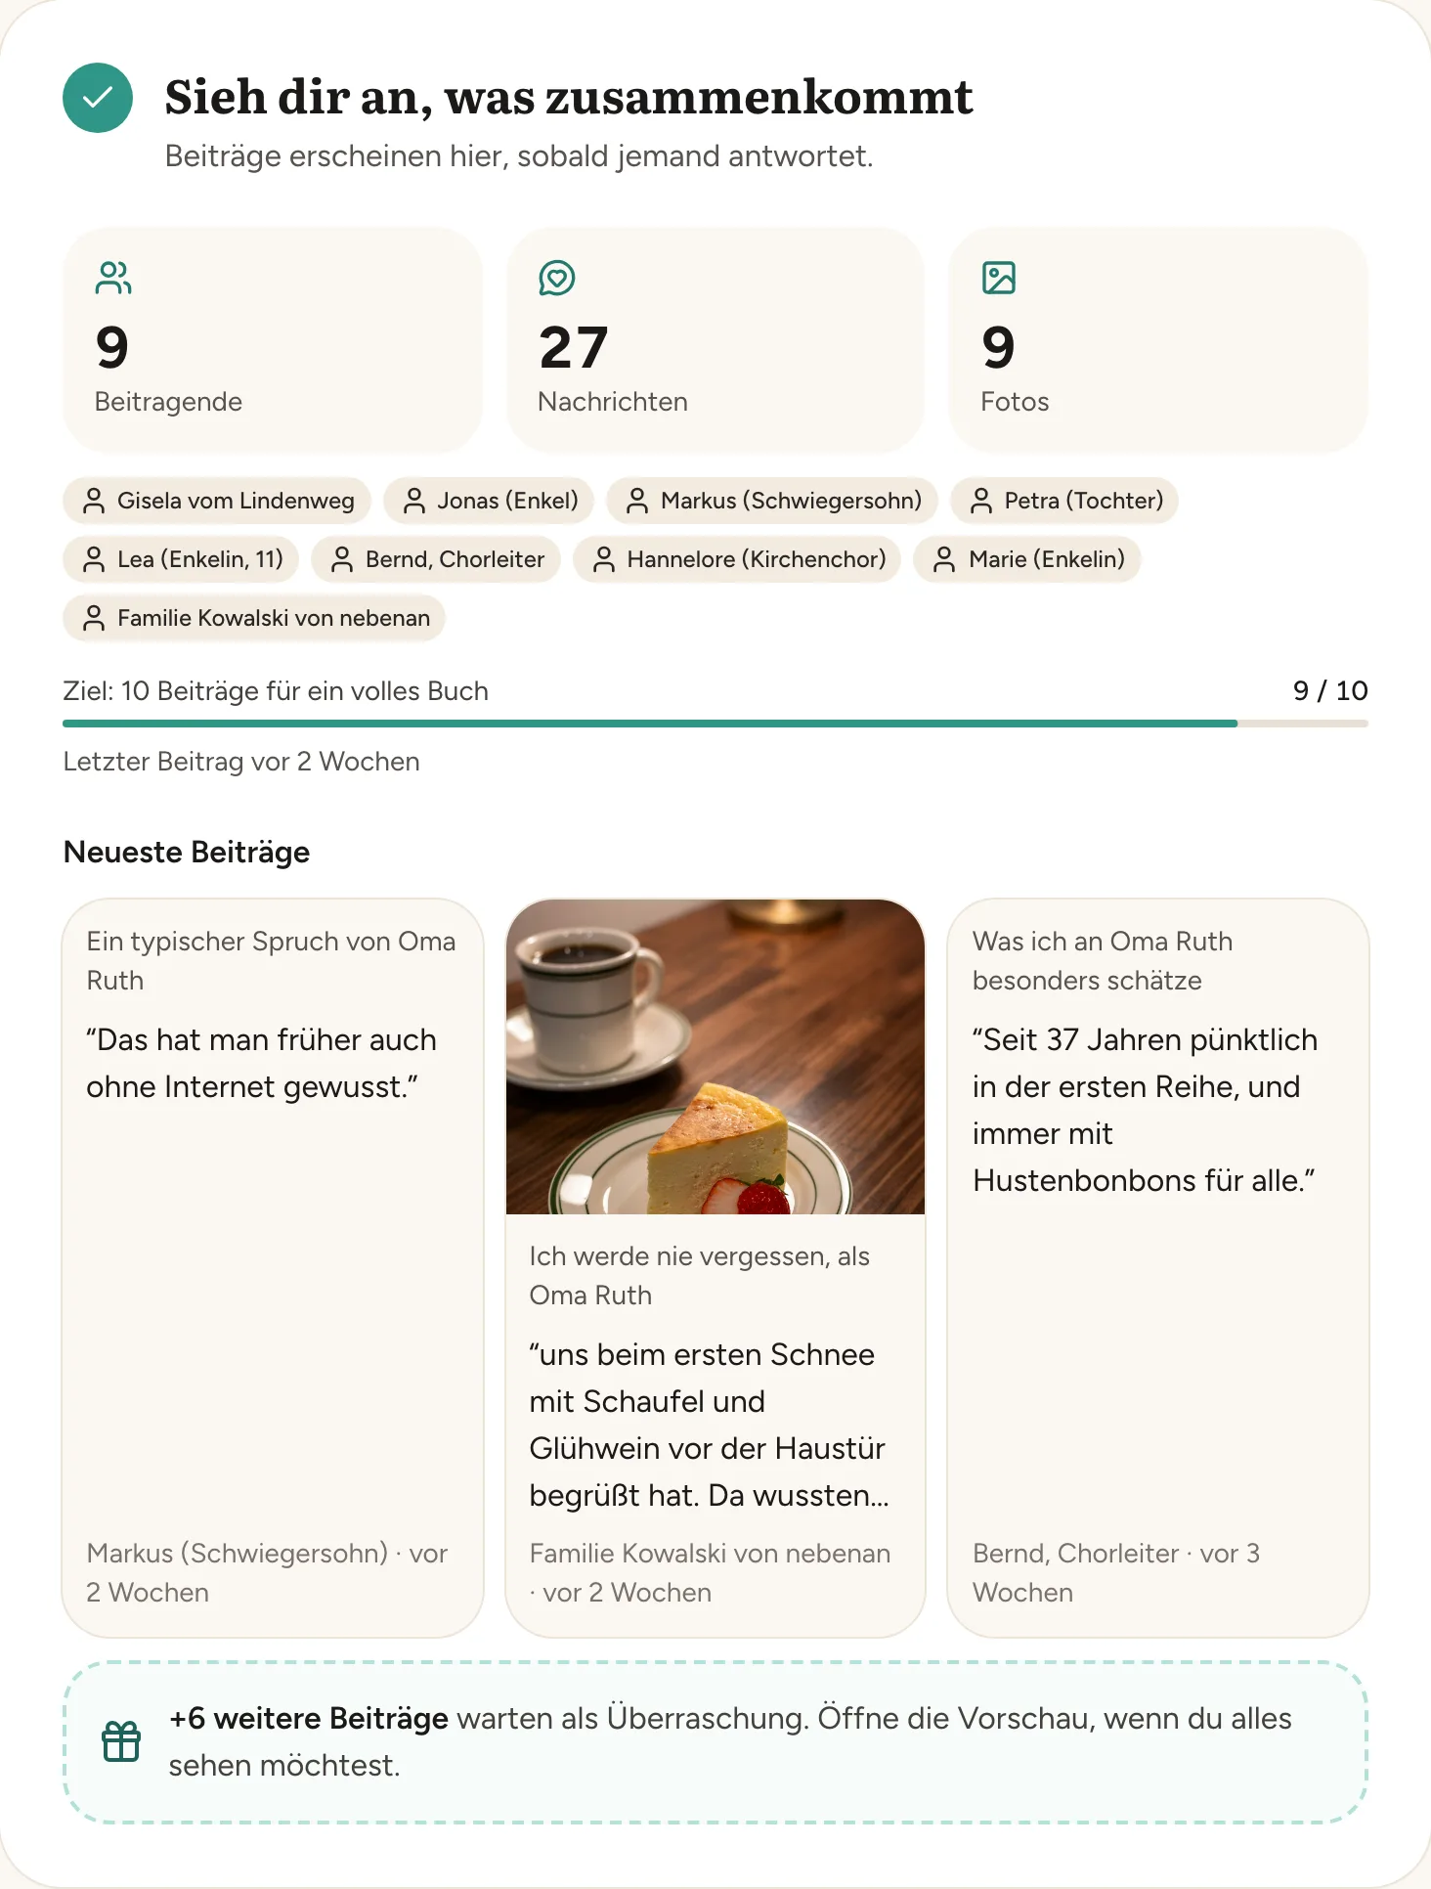
Task: Open the Lea (Enkelin, 11) chip
Action: coord(181,559)
